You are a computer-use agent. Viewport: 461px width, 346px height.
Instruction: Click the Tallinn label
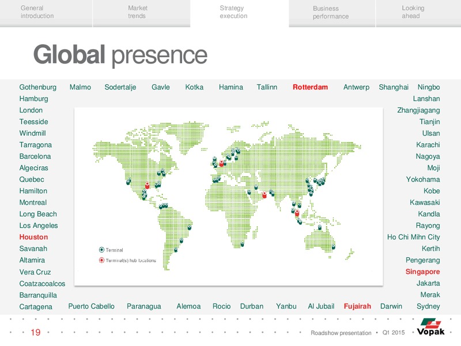(267, 87)
